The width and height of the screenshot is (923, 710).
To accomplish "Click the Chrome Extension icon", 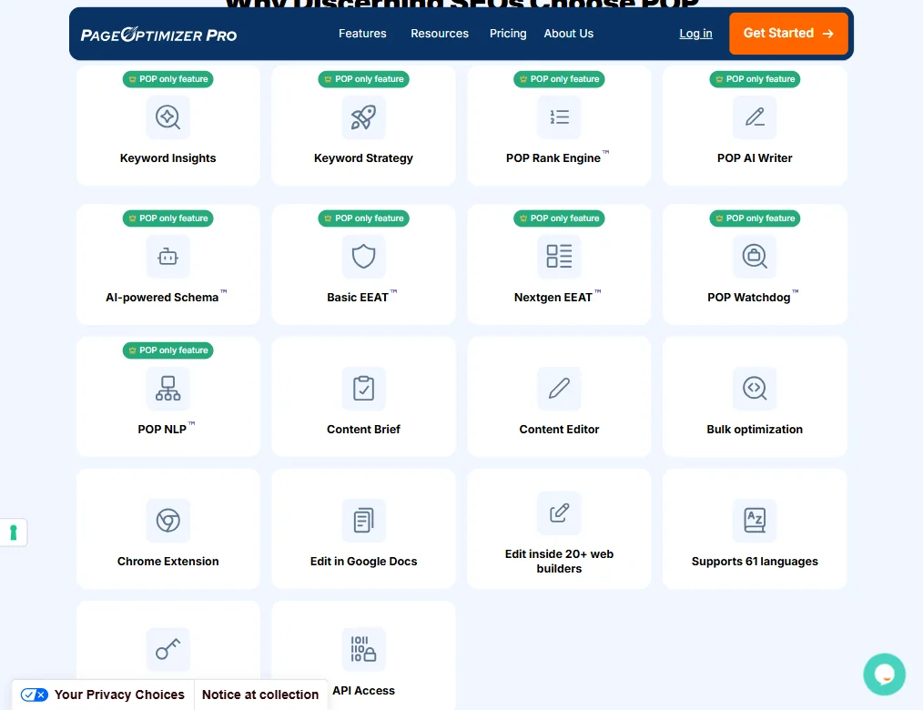I will point(167,521).
